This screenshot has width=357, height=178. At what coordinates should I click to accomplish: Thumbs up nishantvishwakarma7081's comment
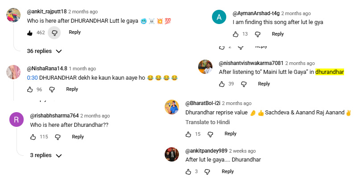(222, 84)
